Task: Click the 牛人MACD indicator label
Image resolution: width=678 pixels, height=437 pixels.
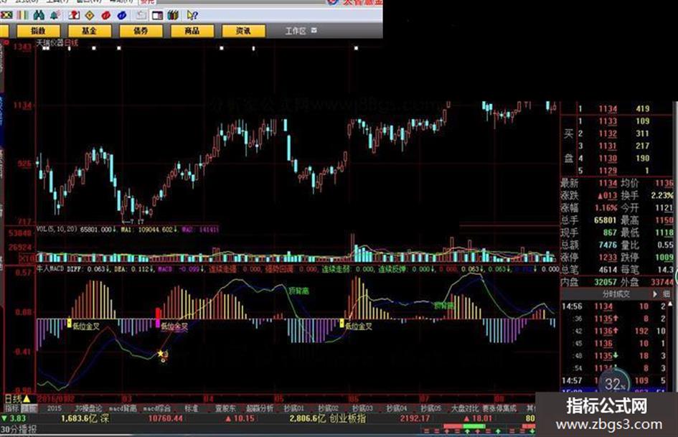Action: click(50, 268)
